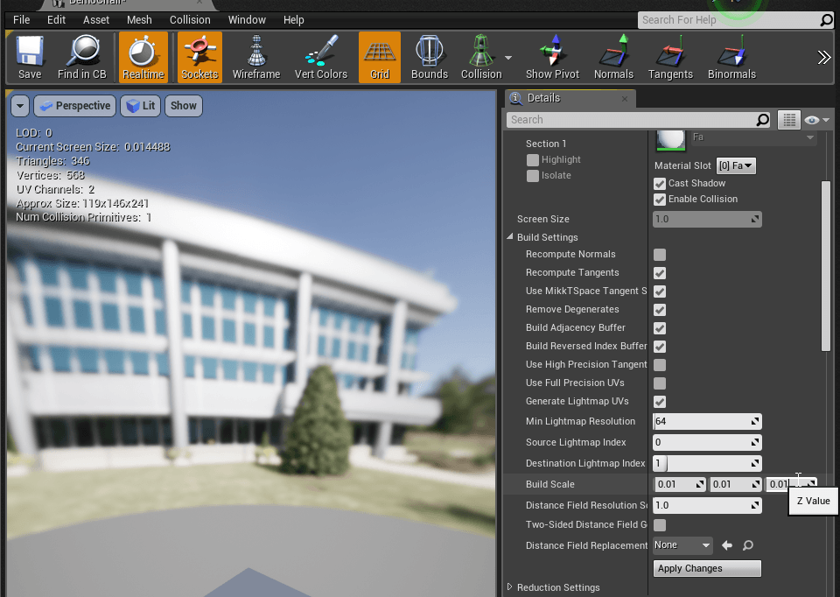Uncheck the Cast Shadow option

(660, 184)
